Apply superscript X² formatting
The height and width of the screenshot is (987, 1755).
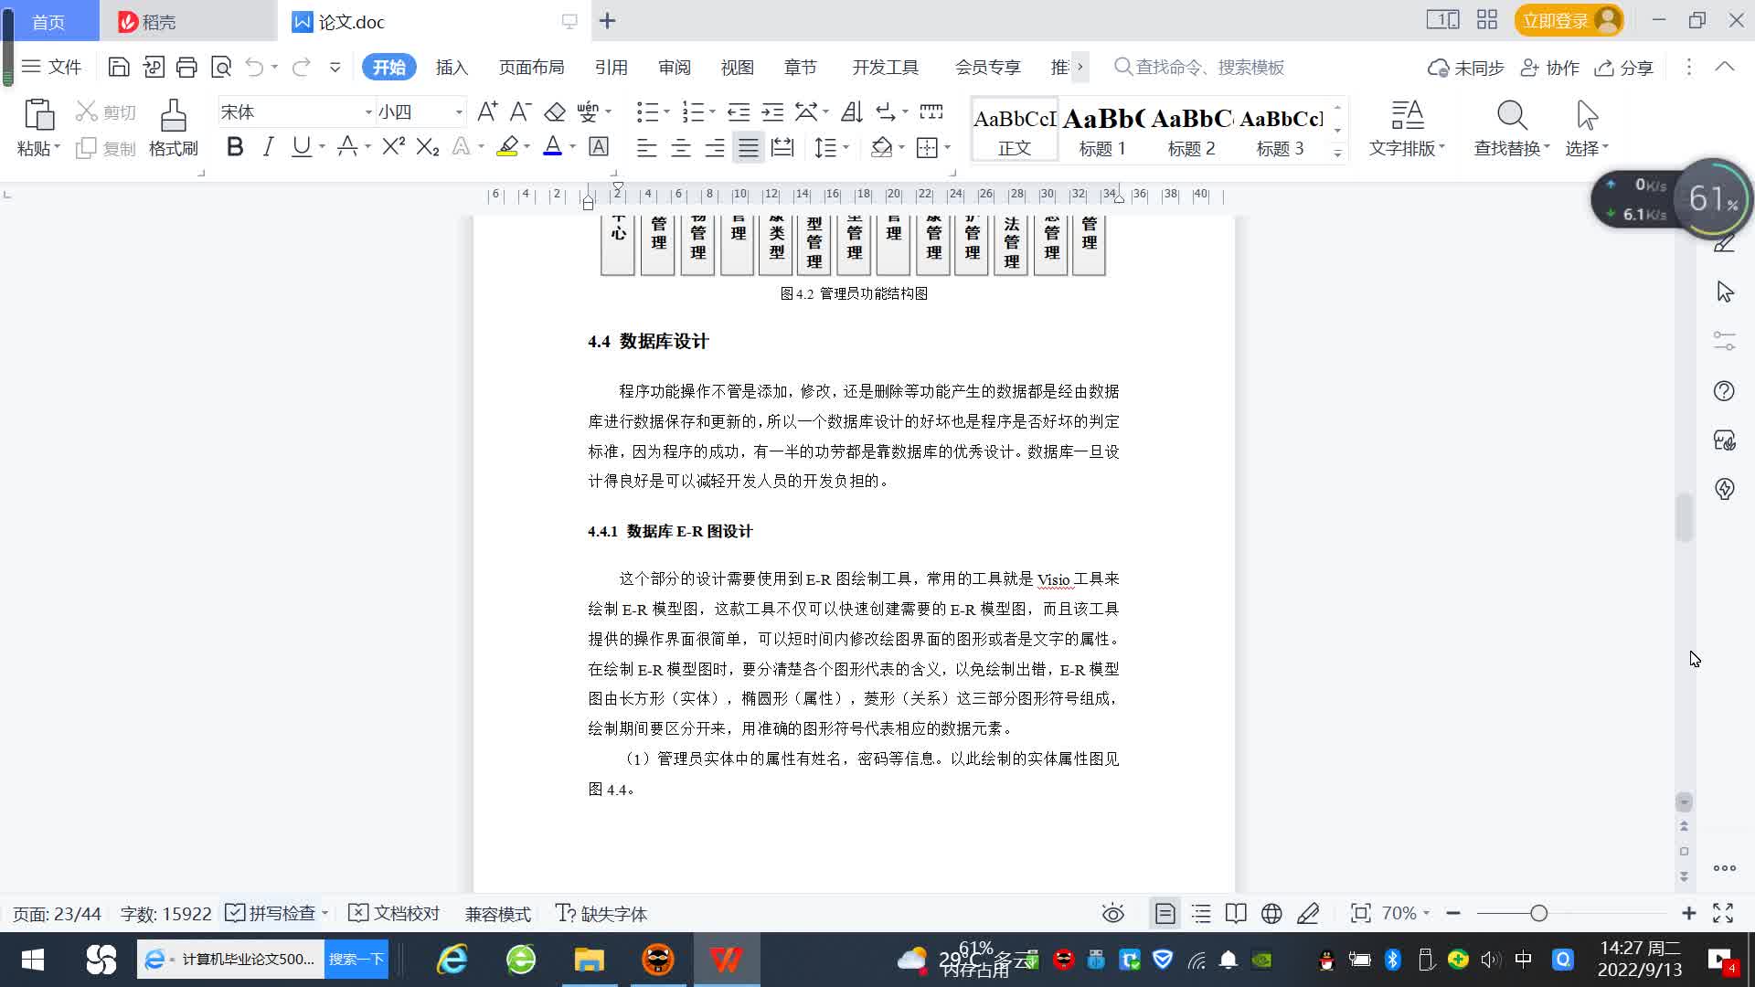pos(393,146)
